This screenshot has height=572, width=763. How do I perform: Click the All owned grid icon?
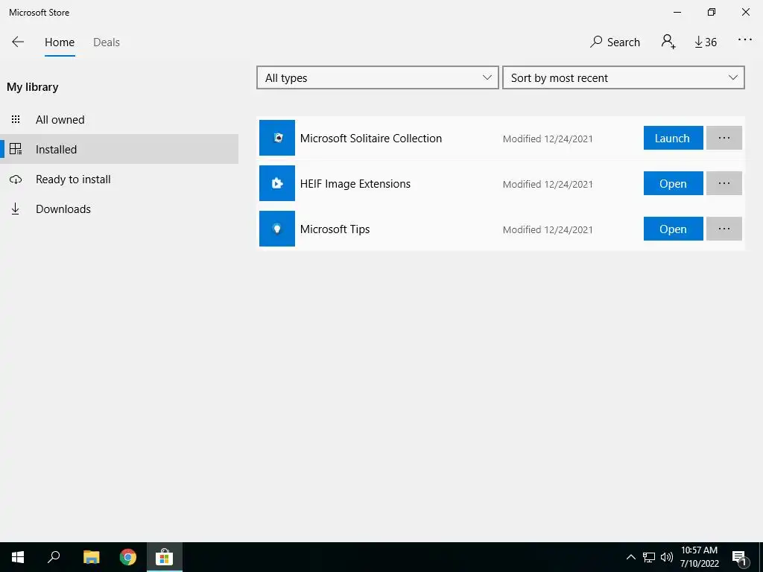pos(16,119)
